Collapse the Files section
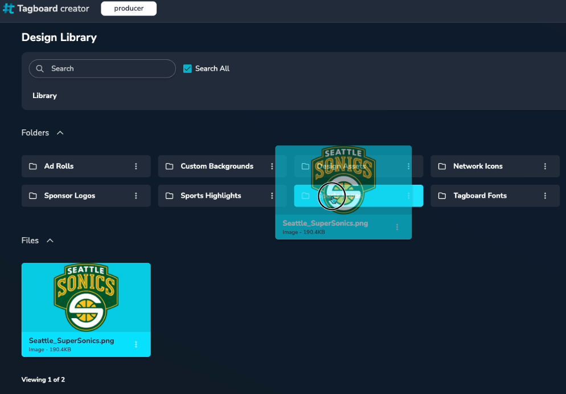The height and width of the screenshot is (394, 566). point(50,241)
